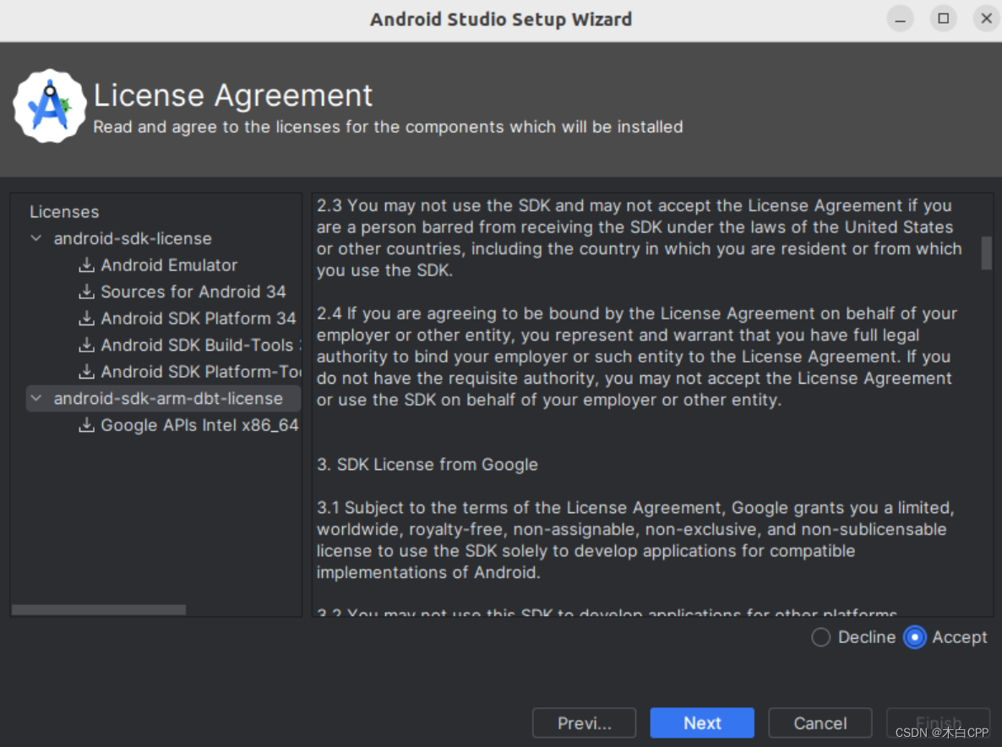Screen dimensions: 1002x747
Task: Click the section 2.3 paragraph text
Action: (639, 237)
